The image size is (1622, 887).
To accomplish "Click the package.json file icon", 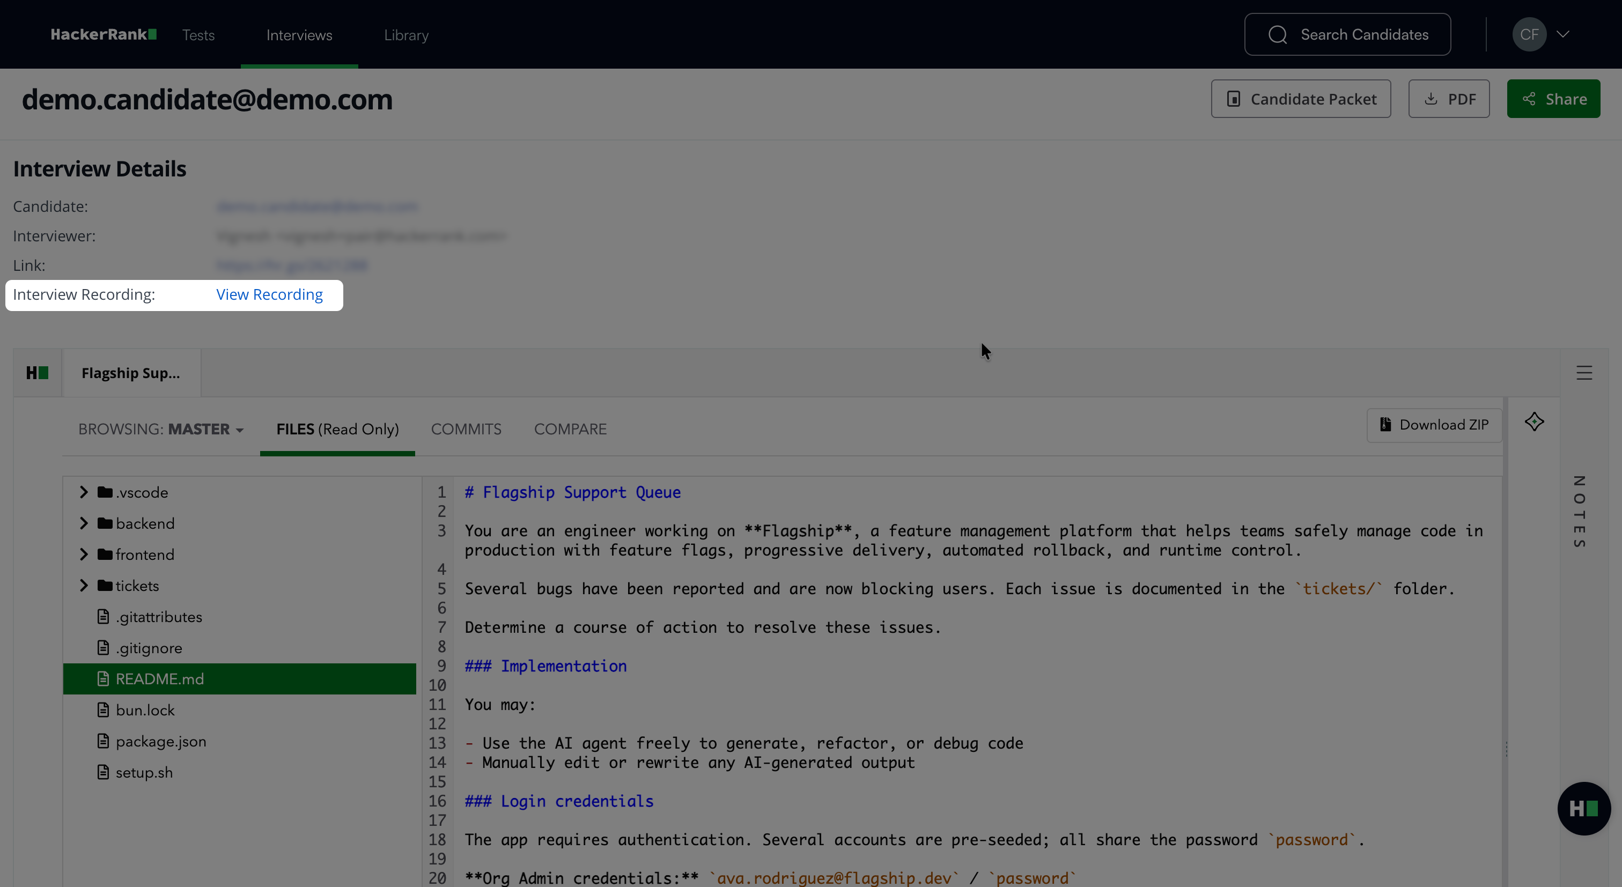I will [104, 741].
